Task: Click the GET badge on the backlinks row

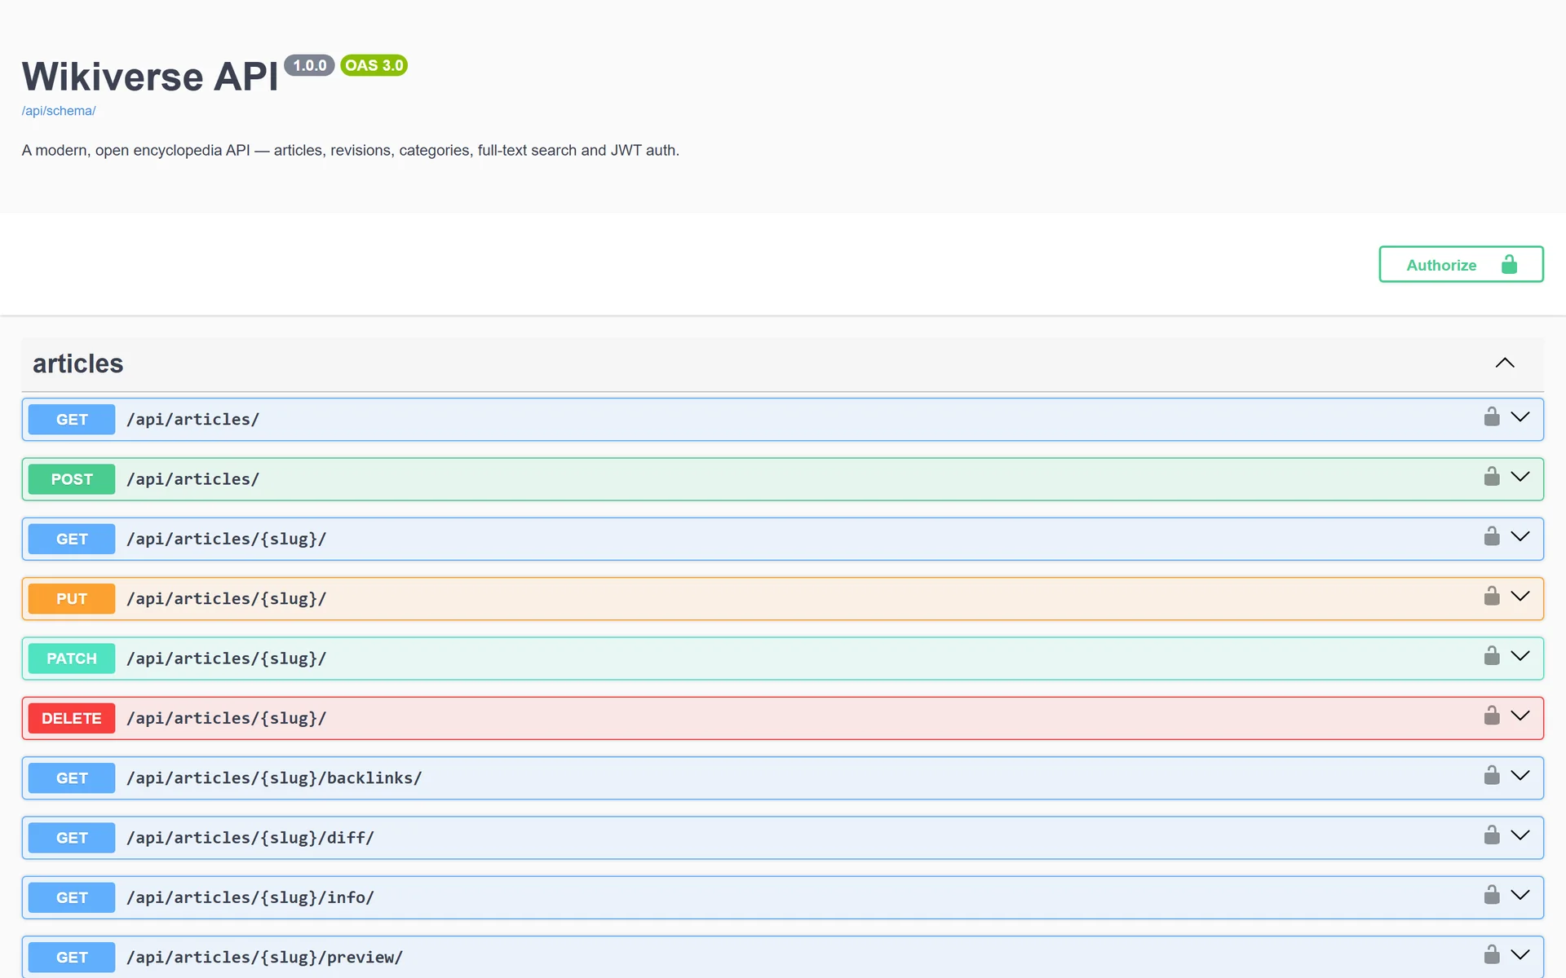Action: coord(72,778)
